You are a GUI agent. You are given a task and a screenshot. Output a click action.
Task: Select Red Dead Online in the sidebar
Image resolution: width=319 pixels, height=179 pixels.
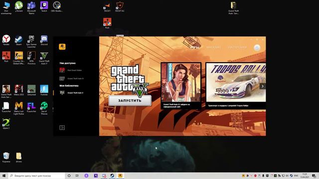point(71,70)
